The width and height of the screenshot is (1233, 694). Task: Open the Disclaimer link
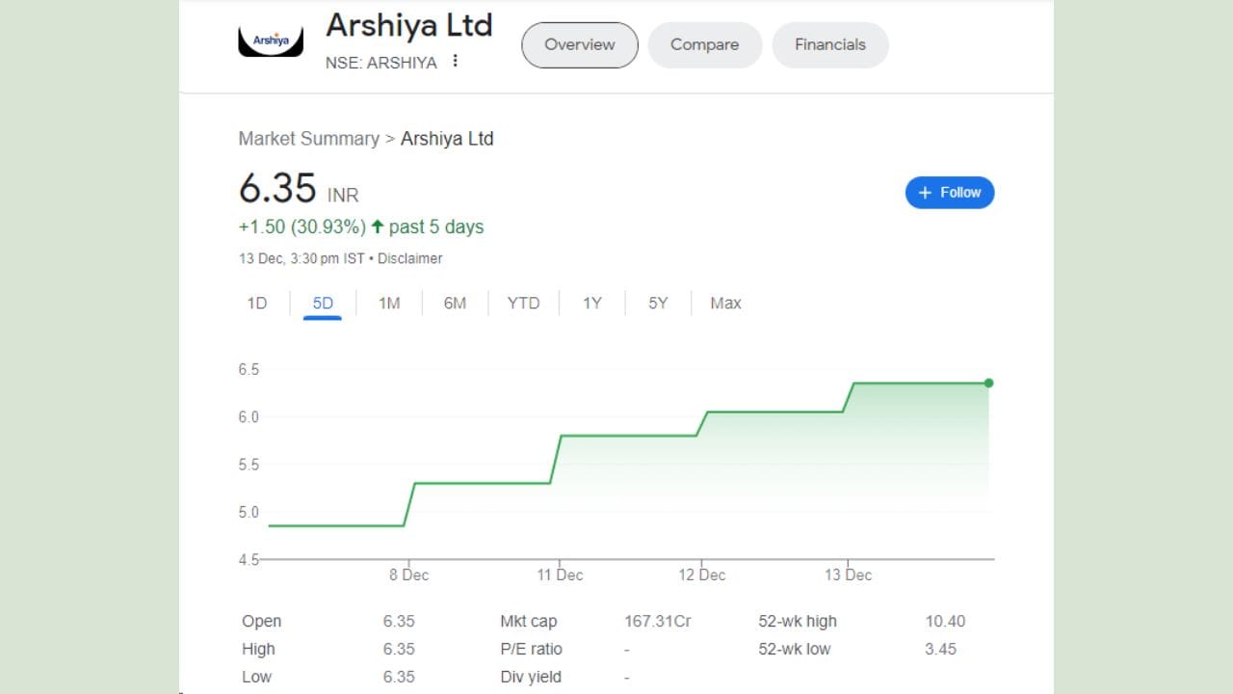(410, 258)
